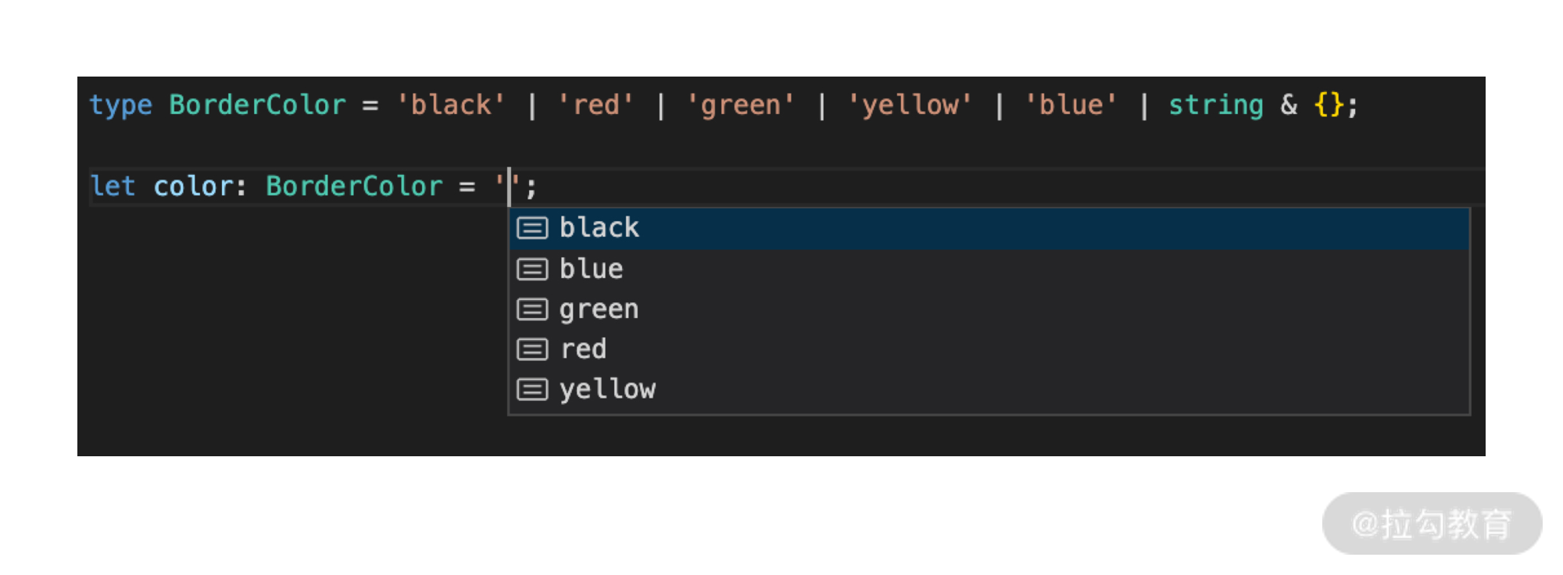Pick green from the autocomplete suggestions
The height and width of the screenshot is (575, 1563).
[x=599, y=309]
